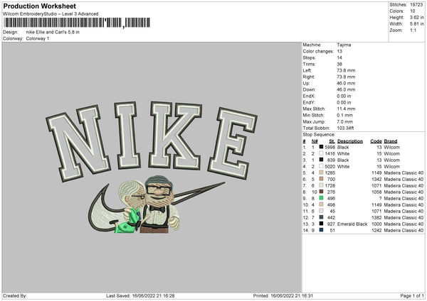Click the Stitches value 19723

(x=416, y=5)
